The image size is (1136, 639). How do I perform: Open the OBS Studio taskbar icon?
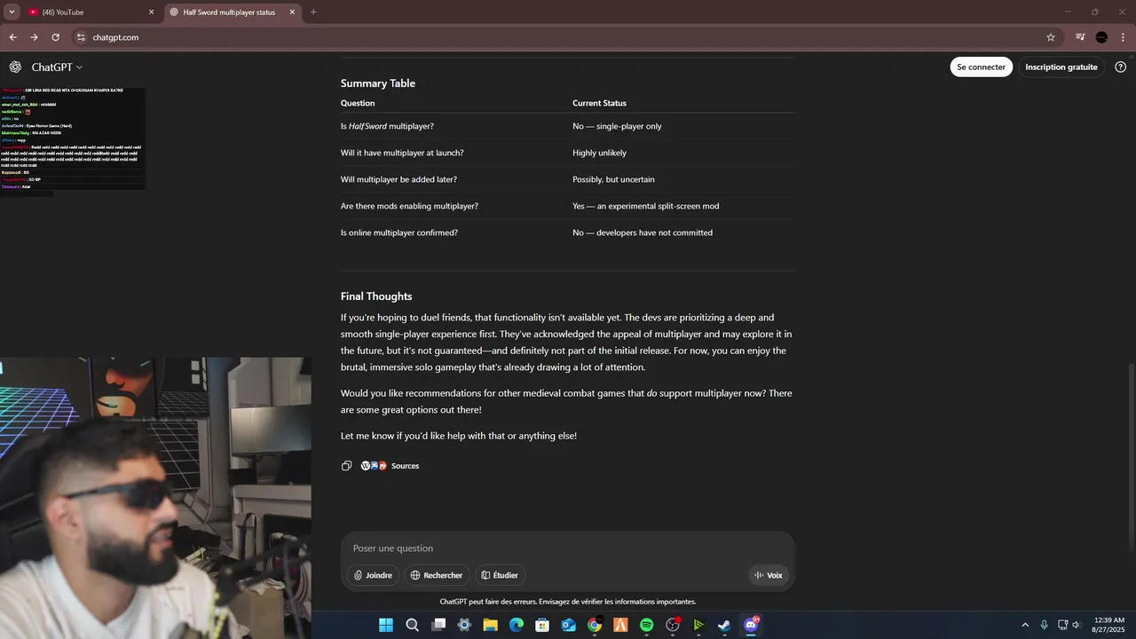click(673, 625)
